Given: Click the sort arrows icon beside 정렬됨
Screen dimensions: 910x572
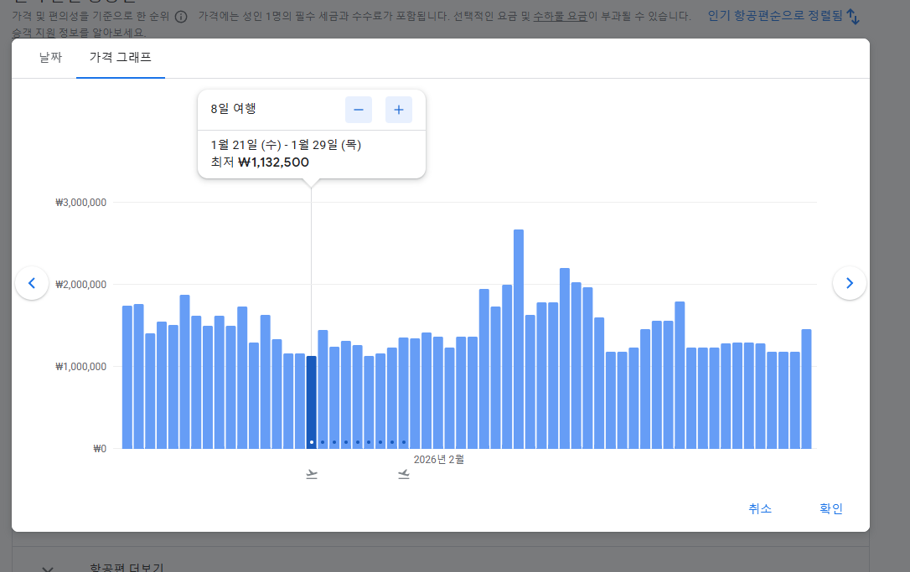Looking at the screenshot, I should point(853,15).
